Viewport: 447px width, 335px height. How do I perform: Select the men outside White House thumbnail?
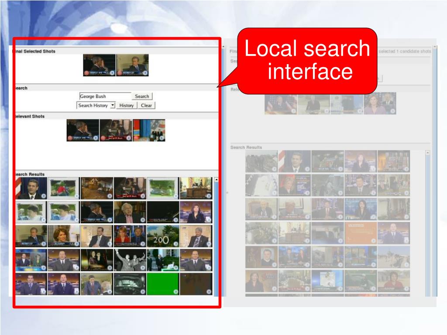tap(163, 260)
